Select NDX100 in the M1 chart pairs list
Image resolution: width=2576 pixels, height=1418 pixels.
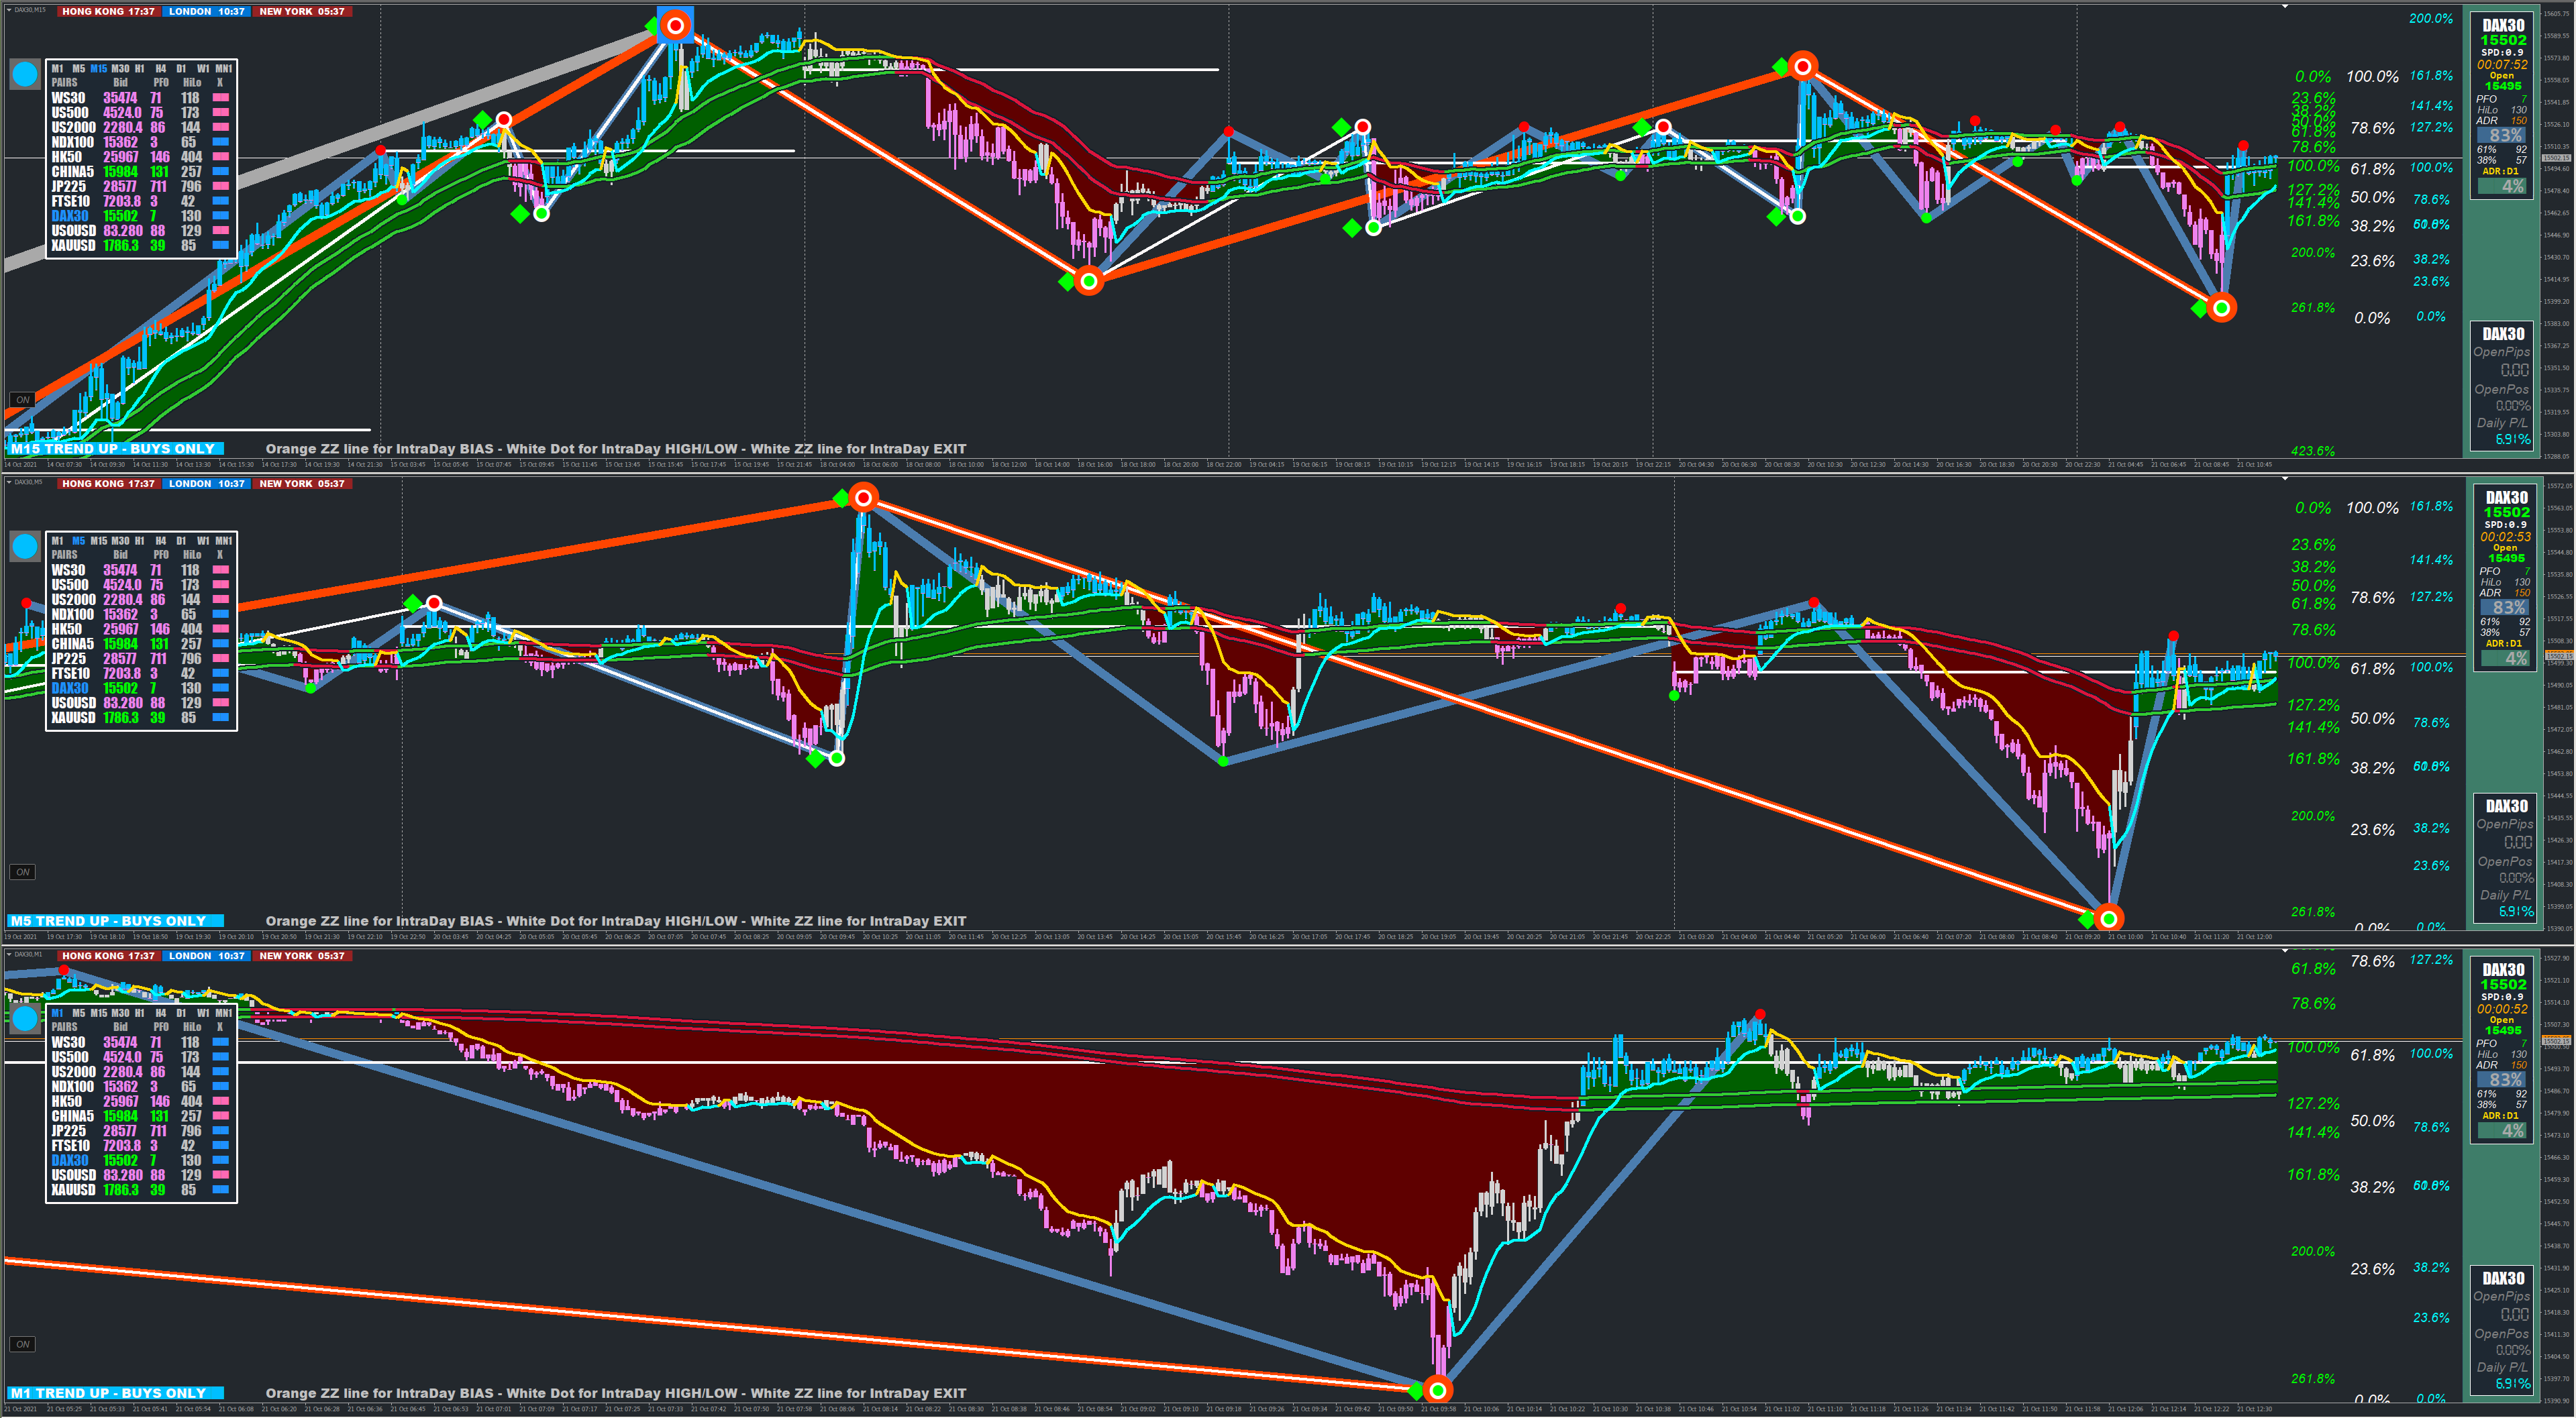pos(72,1086)
